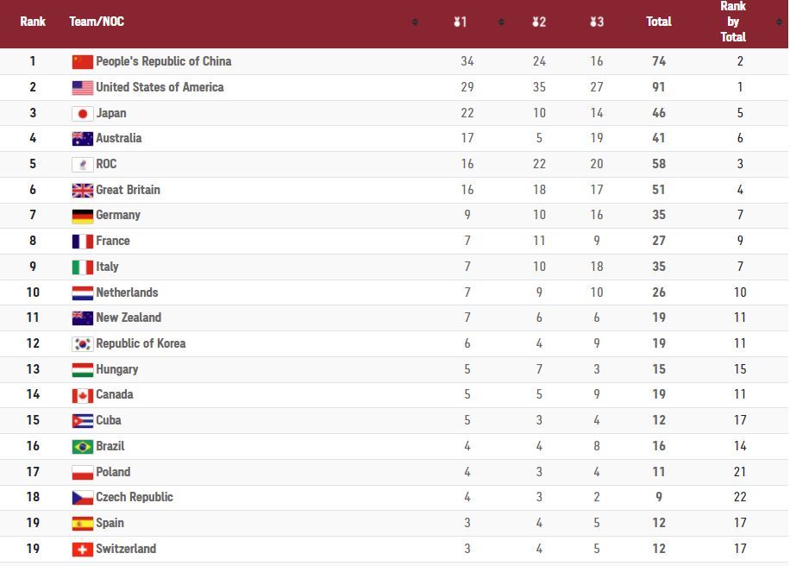Click the Brazil flag icon
The image size is (790, 566).
[83, 447]
